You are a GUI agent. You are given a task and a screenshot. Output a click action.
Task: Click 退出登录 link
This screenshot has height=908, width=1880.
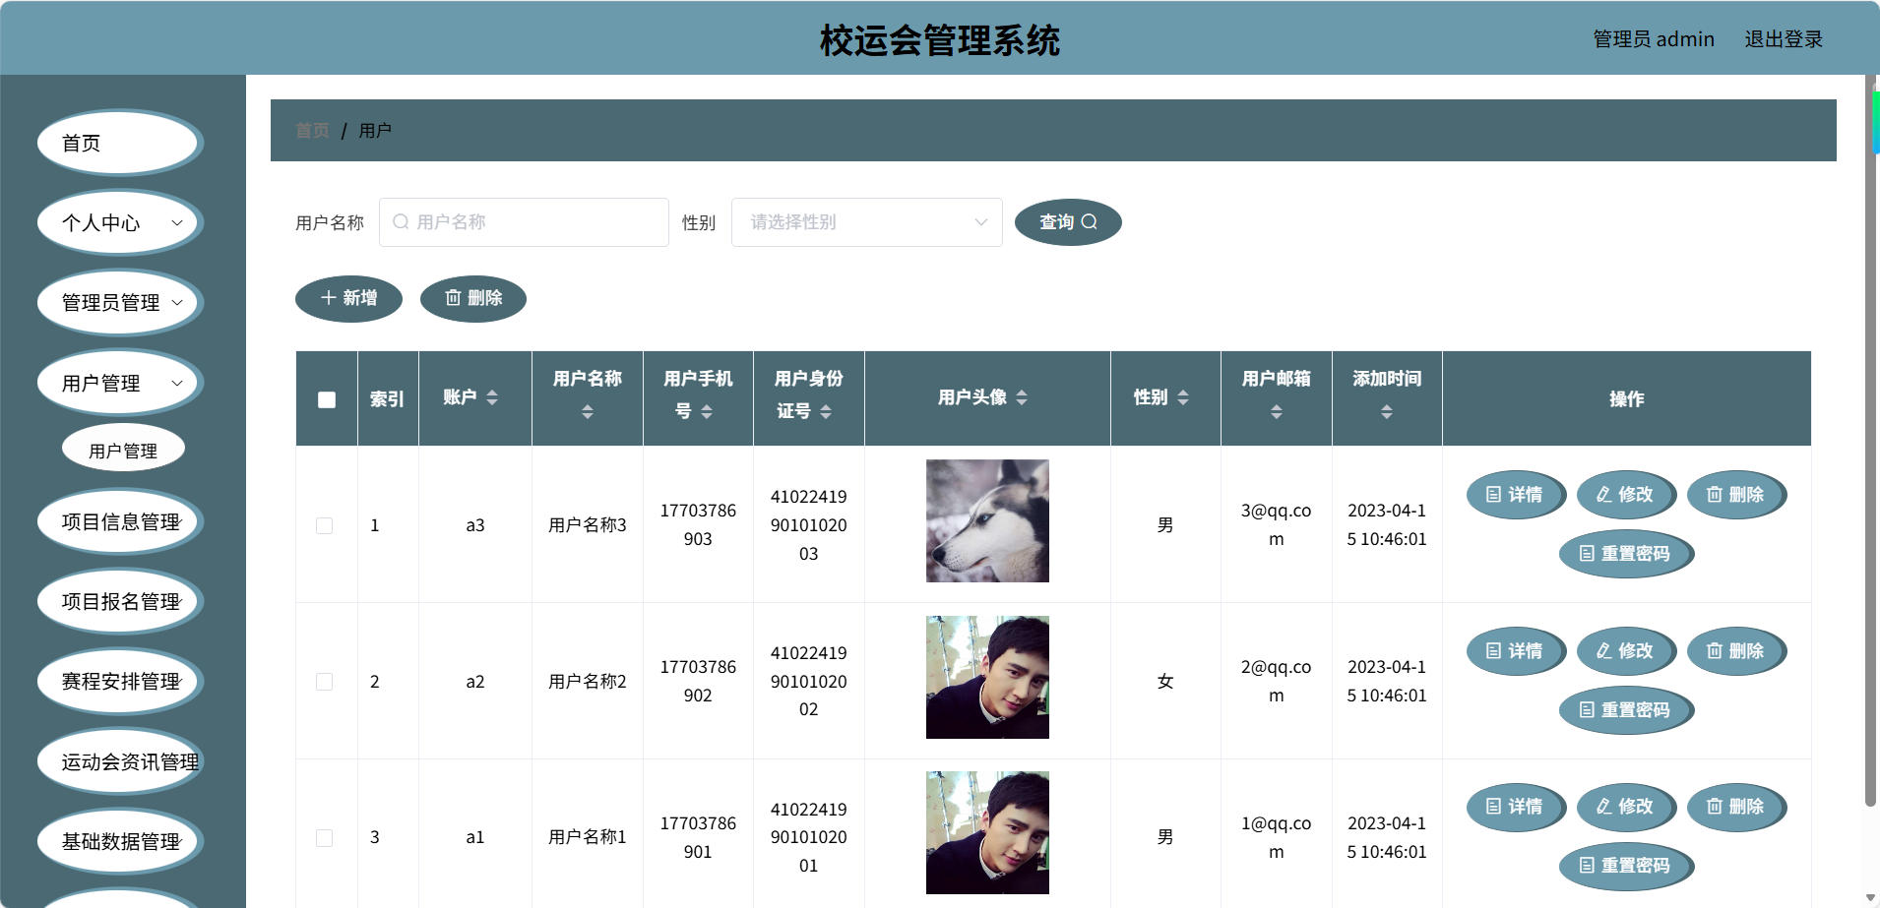(1784, 39)
